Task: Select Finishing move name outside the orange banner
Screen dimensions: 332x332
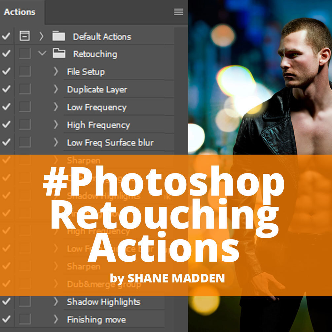Action: pyautogui.click(x=96, y=319)
